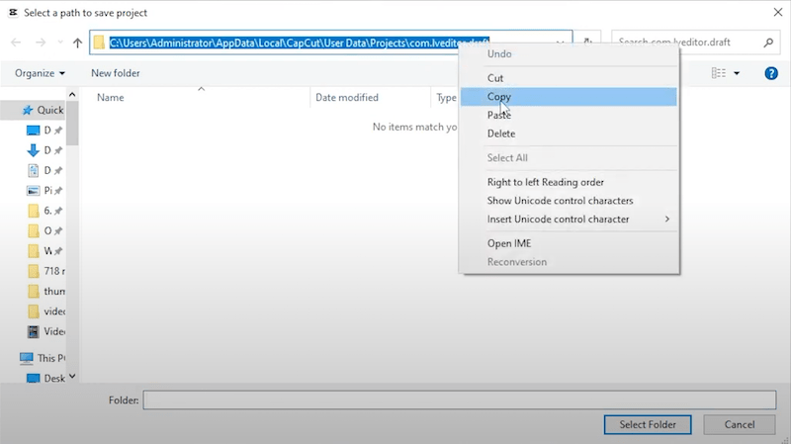This screenshot has height=444, width=791.
Task: Click the Folder name input field
Action: tap(460, 400)
